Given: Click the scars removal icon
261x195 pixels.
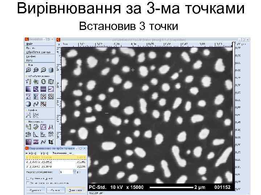Looking at the screenshot, I should point(51,89).
